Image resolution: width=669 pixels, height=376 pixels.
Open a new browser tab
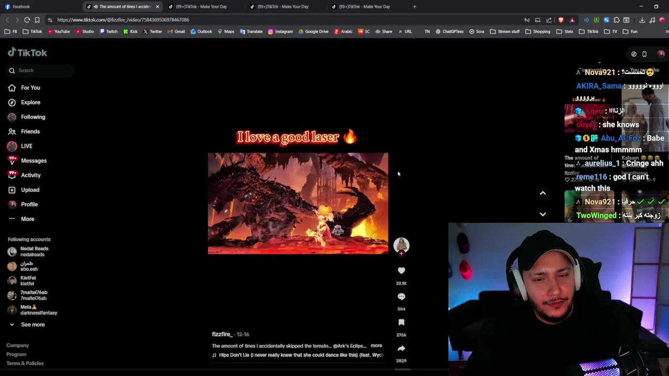tap(414, 7)
